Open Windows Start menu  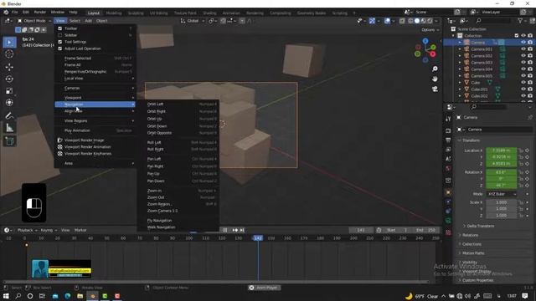click(6, 296)
